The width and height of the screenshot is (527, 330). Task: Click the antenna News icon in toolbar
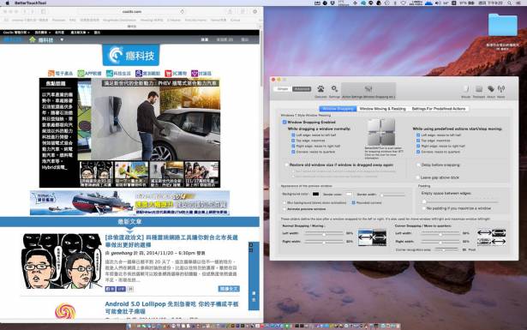tap(501, 89)
